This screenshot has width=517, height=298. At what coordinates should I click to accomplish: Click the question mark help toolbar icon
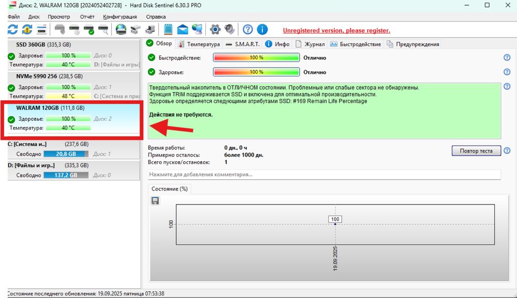point(248,29)
